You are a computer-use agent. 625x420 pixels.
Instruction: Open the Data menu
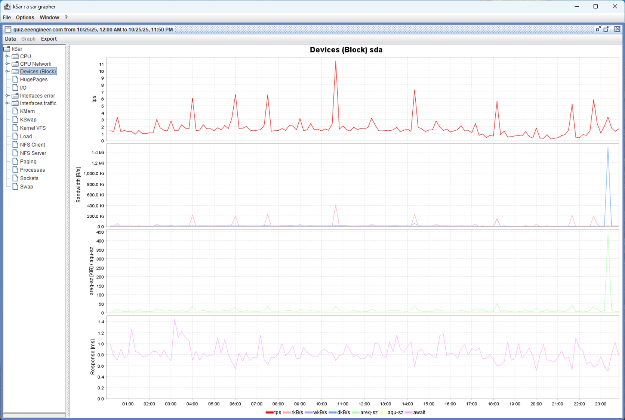pyautogui.click(x=10, y=38)
